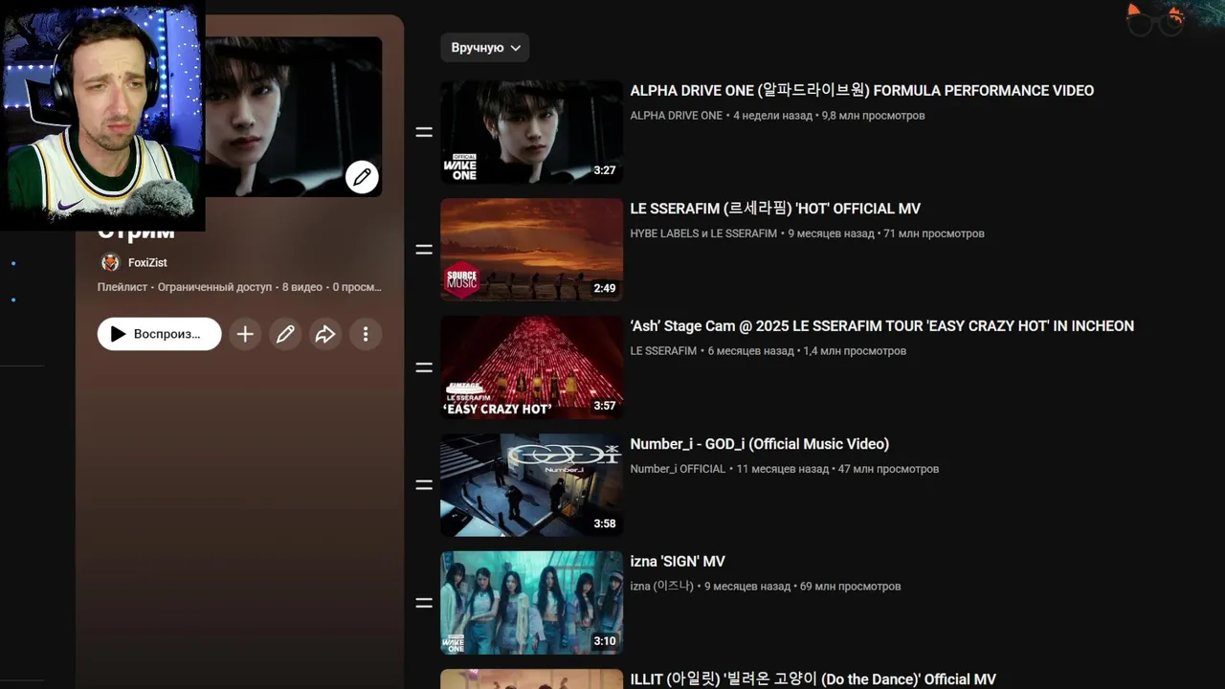Open ILLIT Do the Dance Official MV title
Viewport: 1225px width, 689px height.
[x=813, y=679]
